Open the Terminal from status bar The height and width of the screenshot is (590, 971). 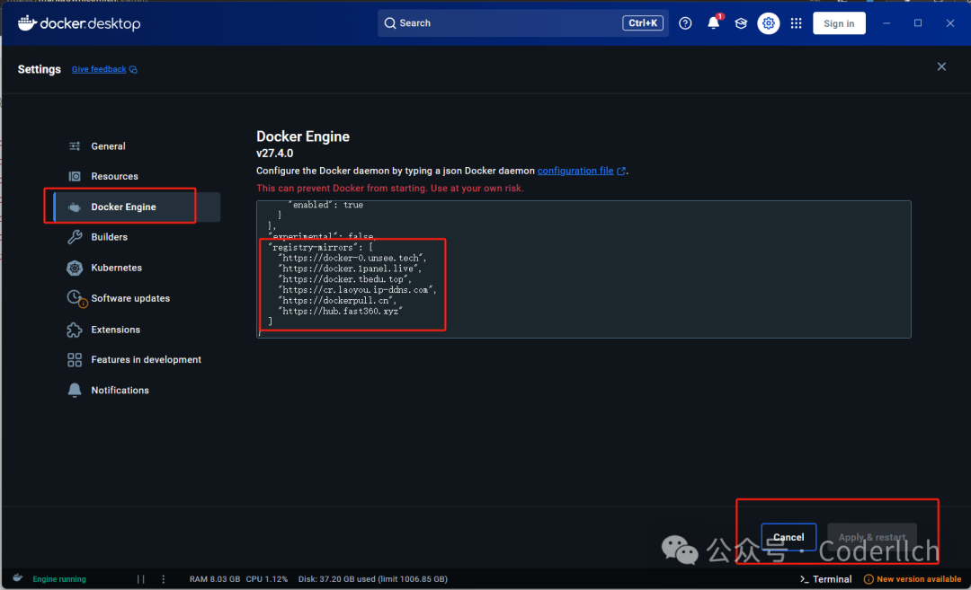point(833,579)
